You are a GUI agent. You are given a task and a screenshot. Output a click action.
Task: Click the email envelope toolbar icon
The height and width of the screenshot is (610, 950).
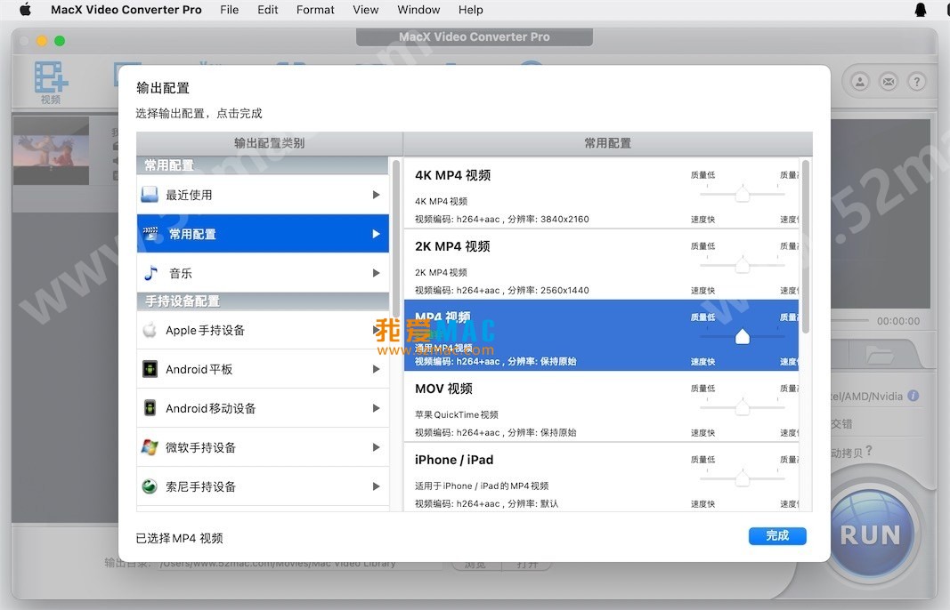[x=889, y=81]
